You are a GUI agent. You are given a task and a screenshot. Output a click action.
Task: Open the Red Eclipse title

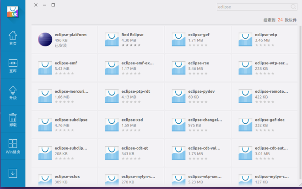click(x=132, y=35)
